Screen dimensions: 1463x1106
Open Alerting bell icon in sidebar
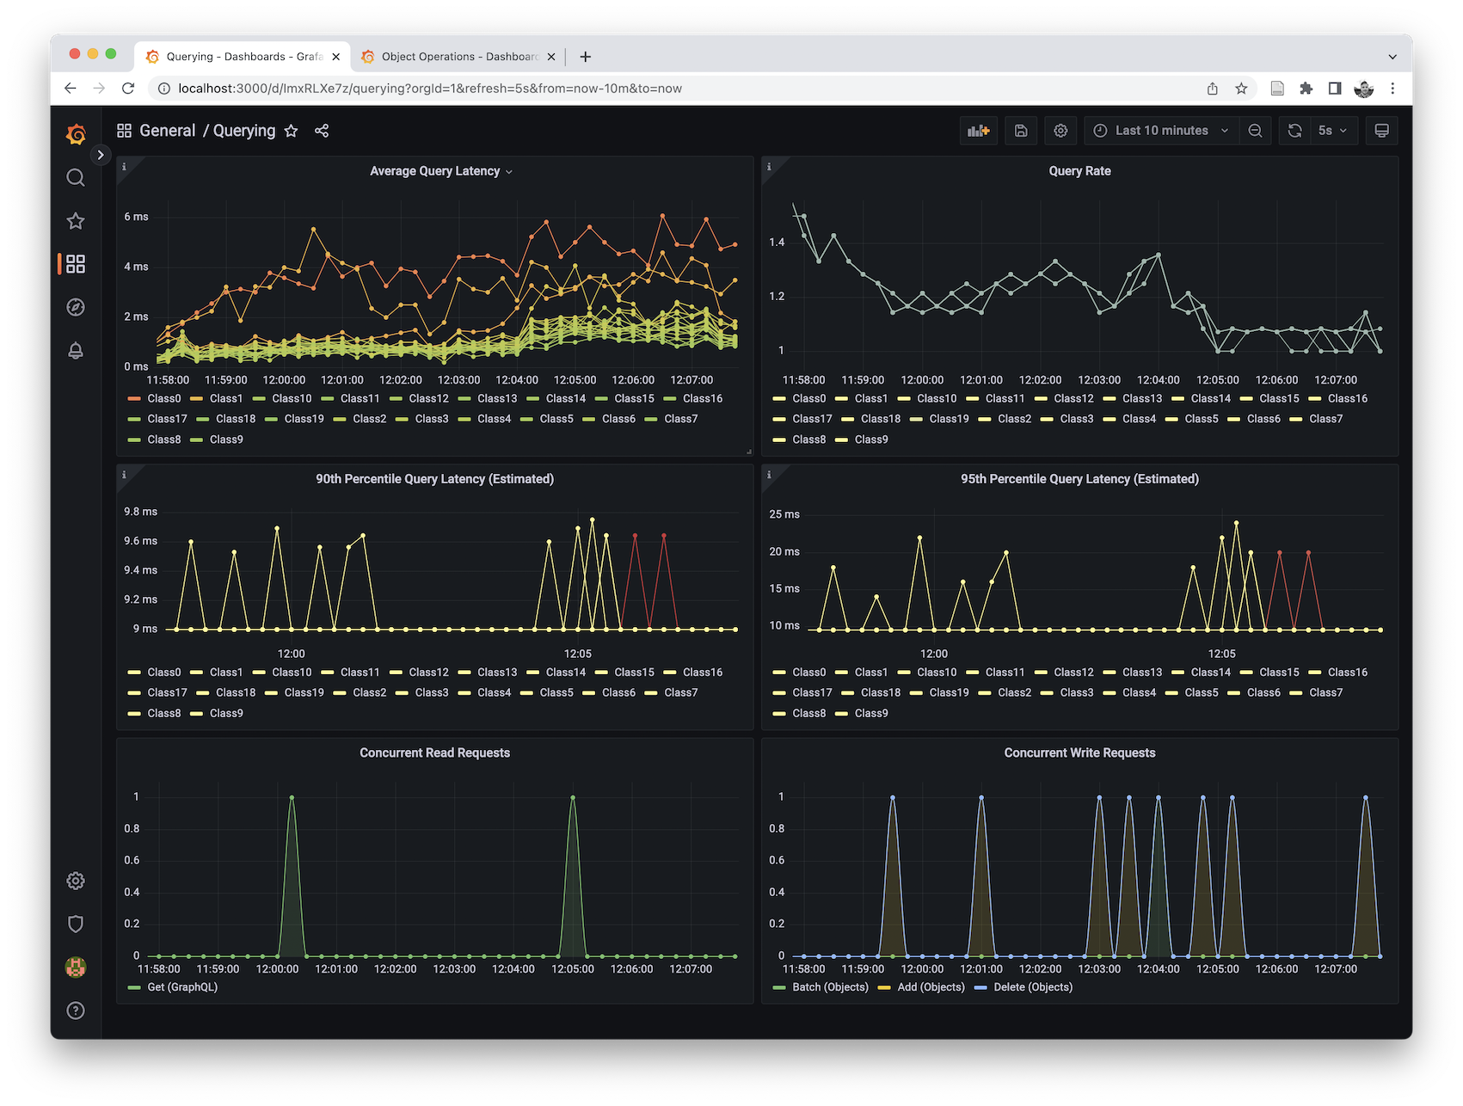click(x=76, y=351)
